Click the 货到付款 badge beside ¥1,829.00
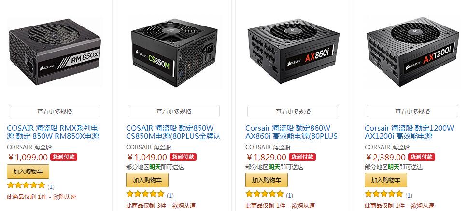The width and height of the screenshot is (468, 211). 302,157
